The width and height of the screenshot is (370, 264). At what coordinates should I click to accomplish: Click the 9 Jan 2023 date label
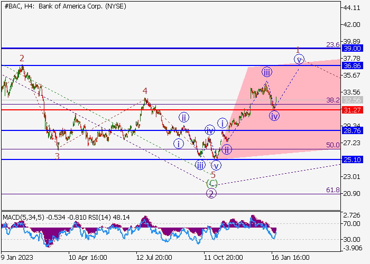click(x=17, y=258)
